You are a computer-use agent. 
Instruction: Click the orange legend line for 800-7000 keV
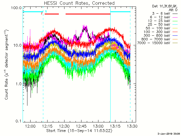tap(175, 39)
